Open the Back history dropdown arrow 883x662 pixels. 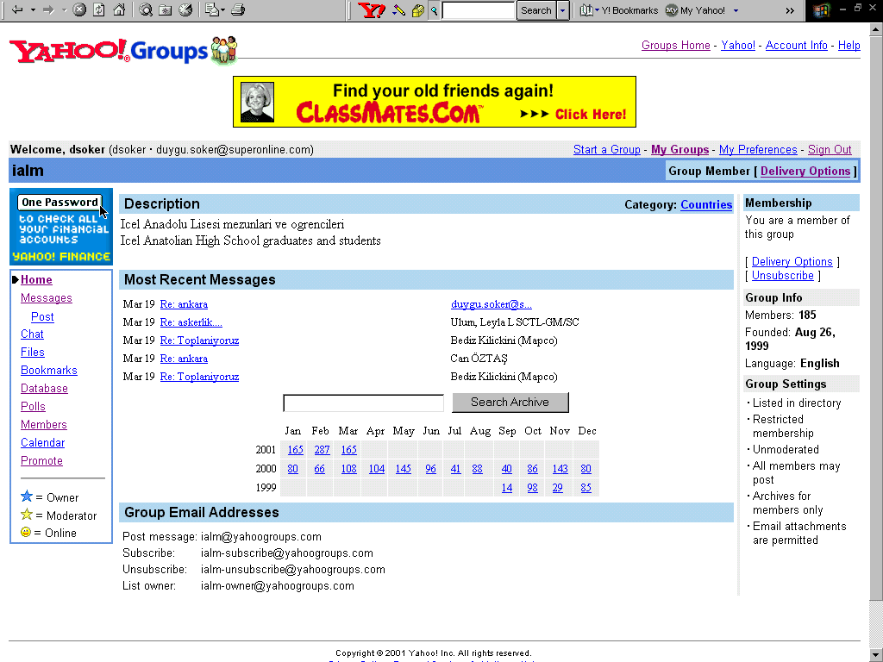[34, 9]
